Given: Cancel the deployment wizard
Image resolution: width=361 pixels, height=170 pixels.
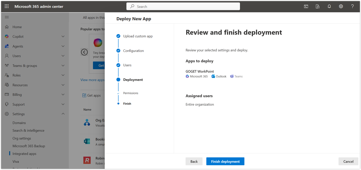Looking at the screenshot, I should point(348,161).
